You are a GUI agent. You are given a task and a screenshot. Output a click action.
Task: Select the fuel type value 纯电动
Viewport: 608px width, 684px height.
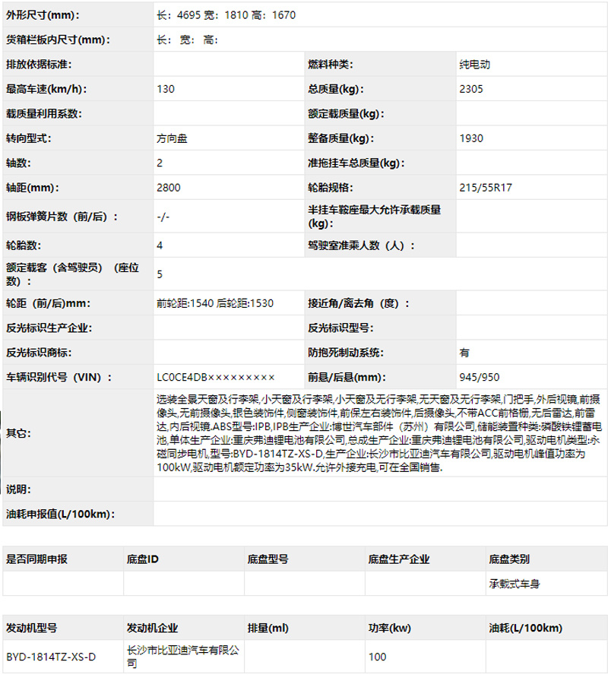pos(474,65)
